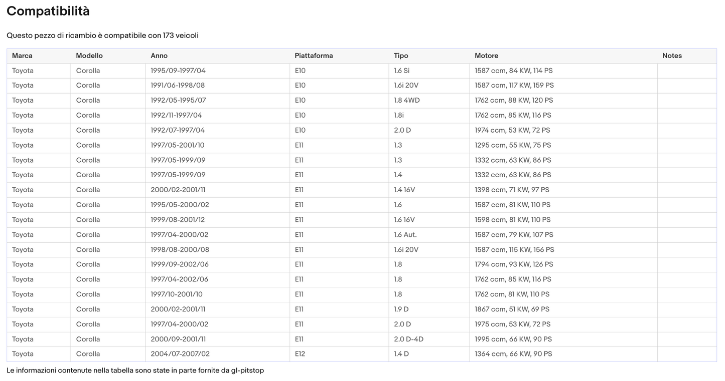Click the Compatibilità heading
This screenshot has width=725, height=381.
click(x=48, y=11)
